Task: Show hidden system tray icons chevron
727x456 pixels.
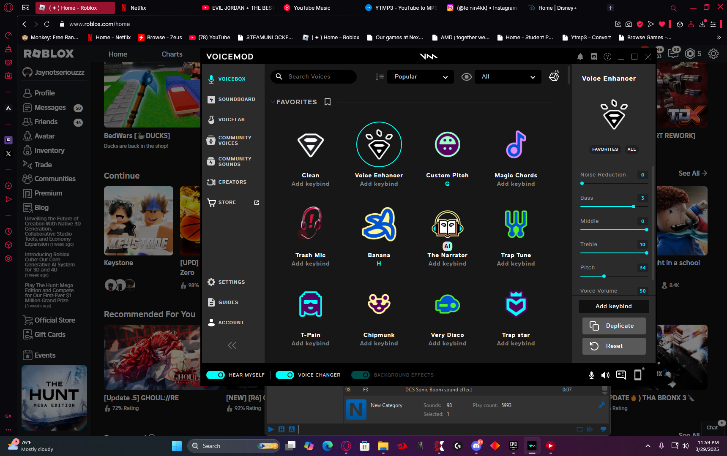Action: pyautogui.click(x=648, y=446)
